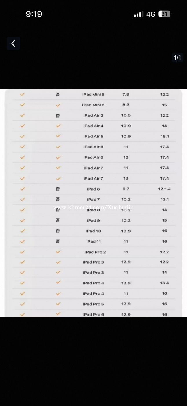Image resolution: width=187 pixels, height=406 pixels.
Task: Tap the 15.1 version value for iPad Air 5
Action: [164, 136]
